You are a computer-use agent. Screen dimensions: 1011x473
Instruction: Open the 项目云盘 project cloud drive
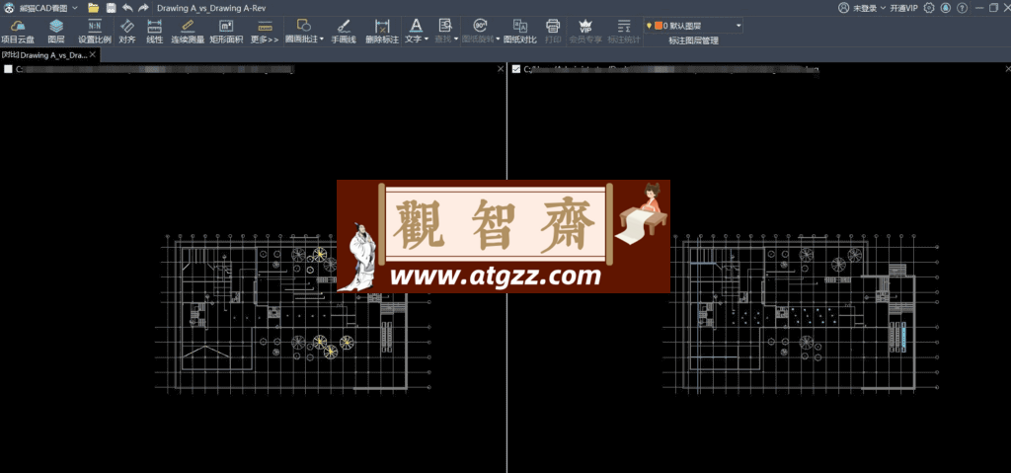coord(18,31)
